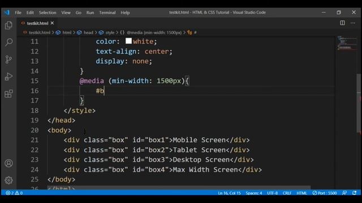The width and height of the screenshot is (362, 203).
Task: Click the horizontal scrollbar at editor bottom
Action: point(179,188)
